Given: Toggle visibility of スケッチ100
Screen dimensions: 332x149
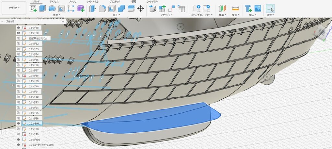Looking at the screenshot, I should pyautogui.click(x=18, y=139).
